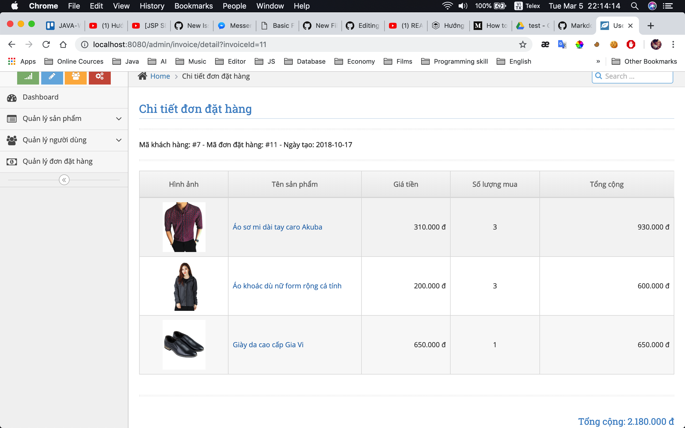685x428 pixels.
Task: Open the Áo sơ mi dài tay caro Akuba link
Action: pyautogui.click(x=277, y=227)
